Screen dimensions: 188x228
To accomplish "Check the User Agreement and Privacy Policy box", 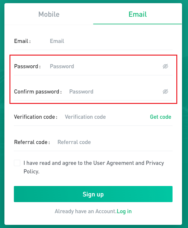I will pos(17,163).
